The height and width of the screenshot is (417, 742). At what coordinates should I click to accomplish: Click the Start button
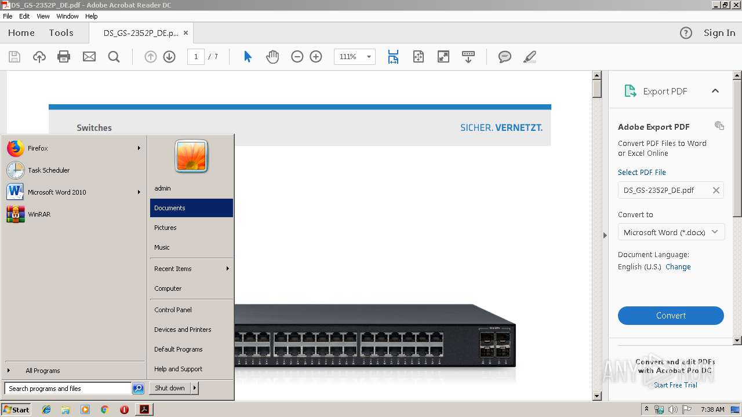pyautogui.click(x=16, y=409)
